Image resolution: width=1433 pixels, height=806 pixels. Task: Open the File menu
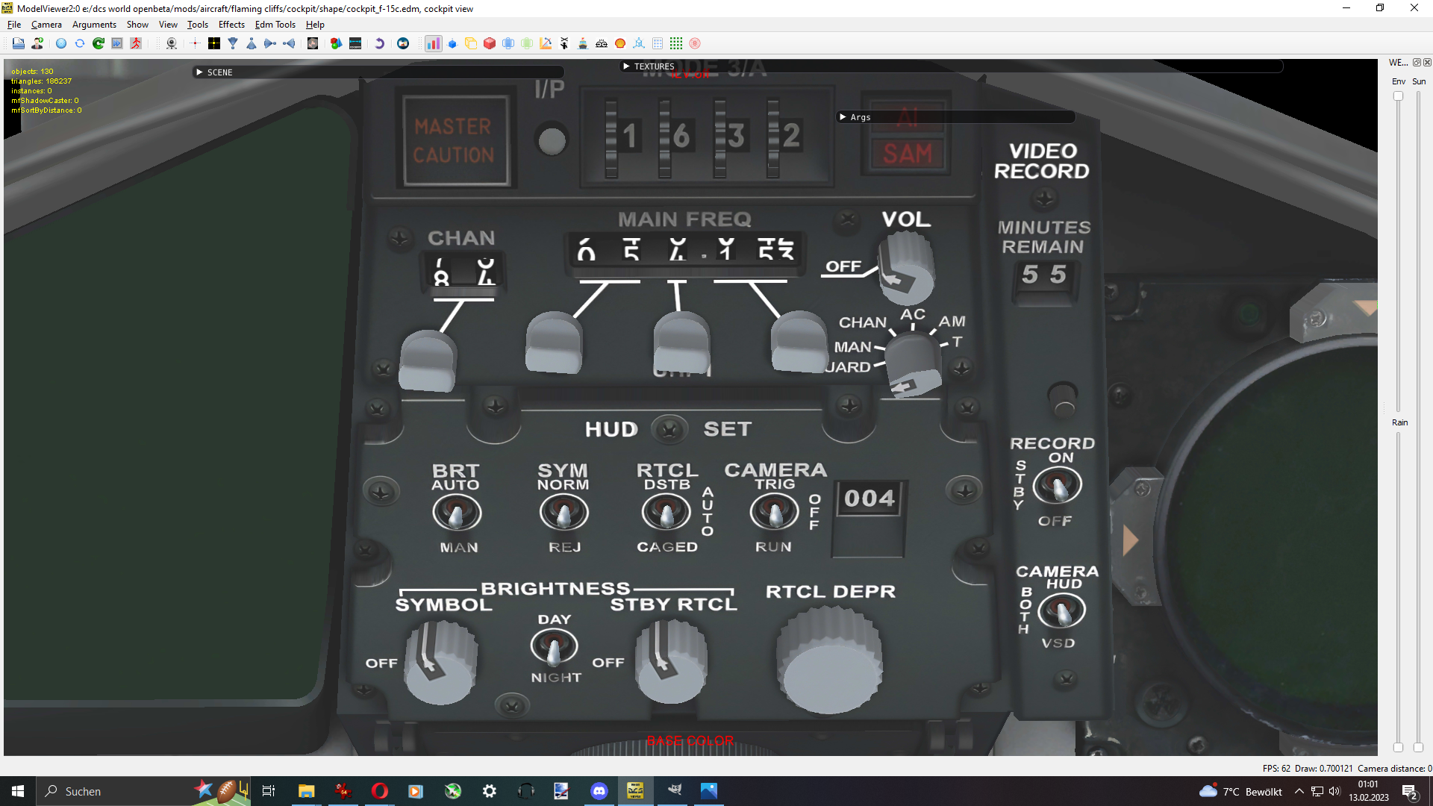(14, 25)
